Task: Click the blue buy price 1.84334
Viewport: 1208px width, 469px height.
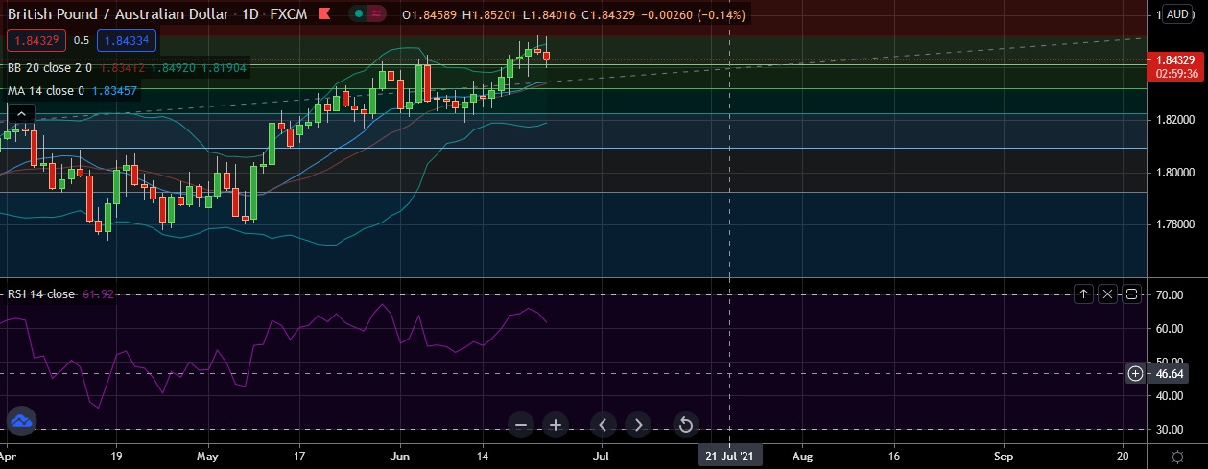Action: coord(127,40)
